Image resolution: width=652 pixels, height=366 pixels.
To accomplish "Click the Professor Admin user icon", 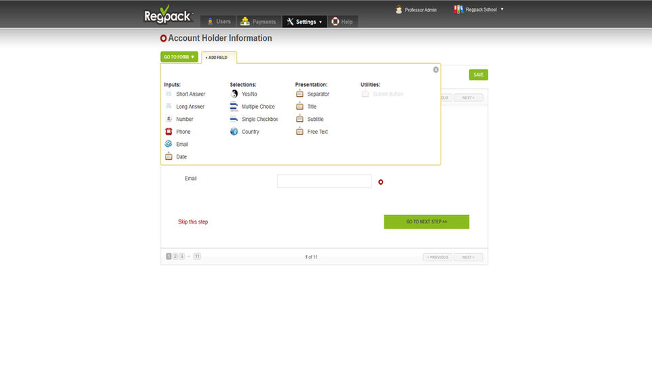I will 399,10.
